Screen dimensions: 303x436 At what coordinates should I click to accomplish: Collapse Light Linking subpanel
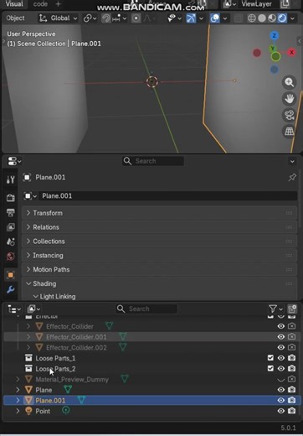click(x=54, y=296)
